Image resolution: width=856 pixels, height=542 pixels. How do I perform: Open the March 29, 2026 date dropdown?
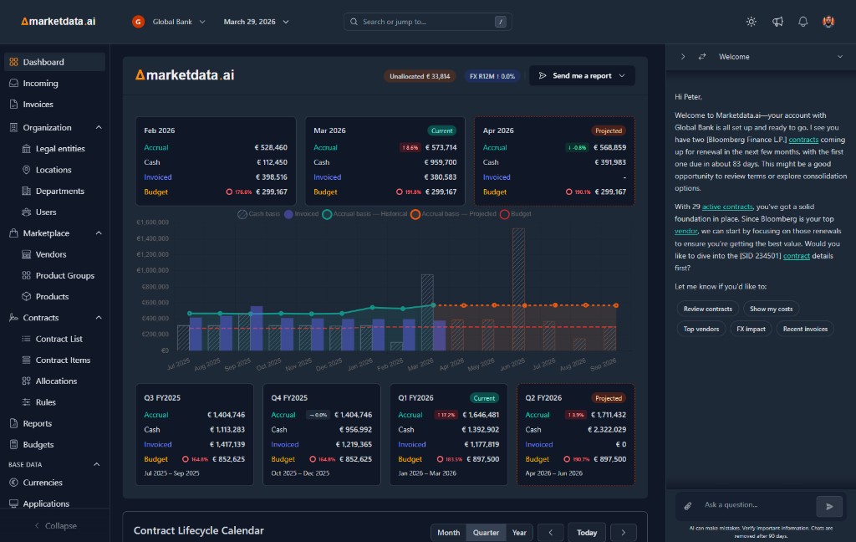click(256, 22)
